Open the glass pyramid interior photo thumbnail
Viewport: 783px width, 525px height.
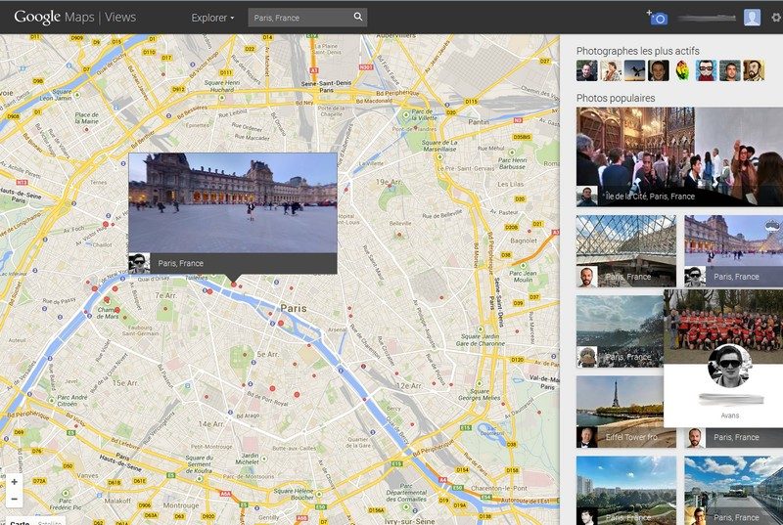[x=626, y=251]
